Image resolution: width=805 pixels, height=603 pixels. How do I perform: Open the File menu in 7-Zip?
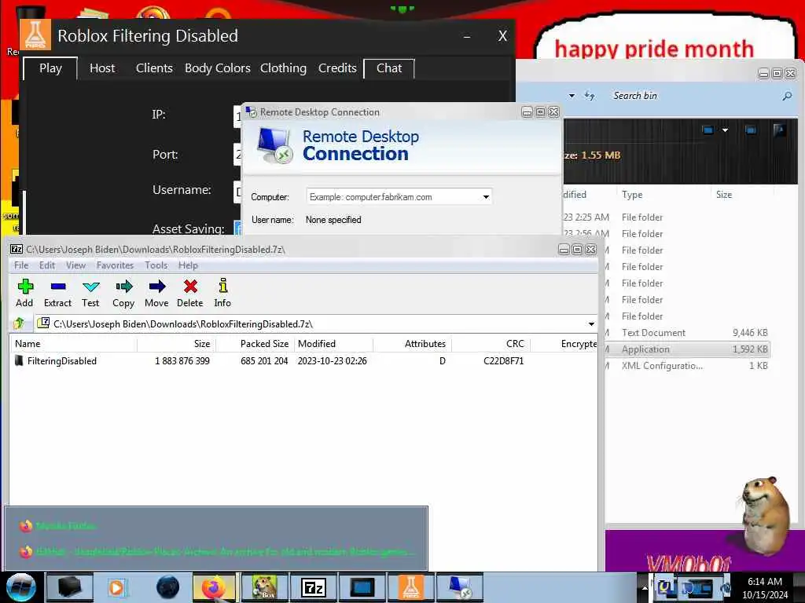pos(21,265)
